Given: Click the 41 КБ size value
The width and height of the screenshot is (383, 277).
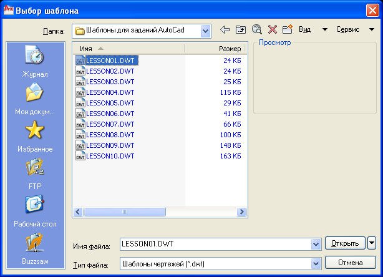Looking at the screenshot, I should (x=232, y=114).
